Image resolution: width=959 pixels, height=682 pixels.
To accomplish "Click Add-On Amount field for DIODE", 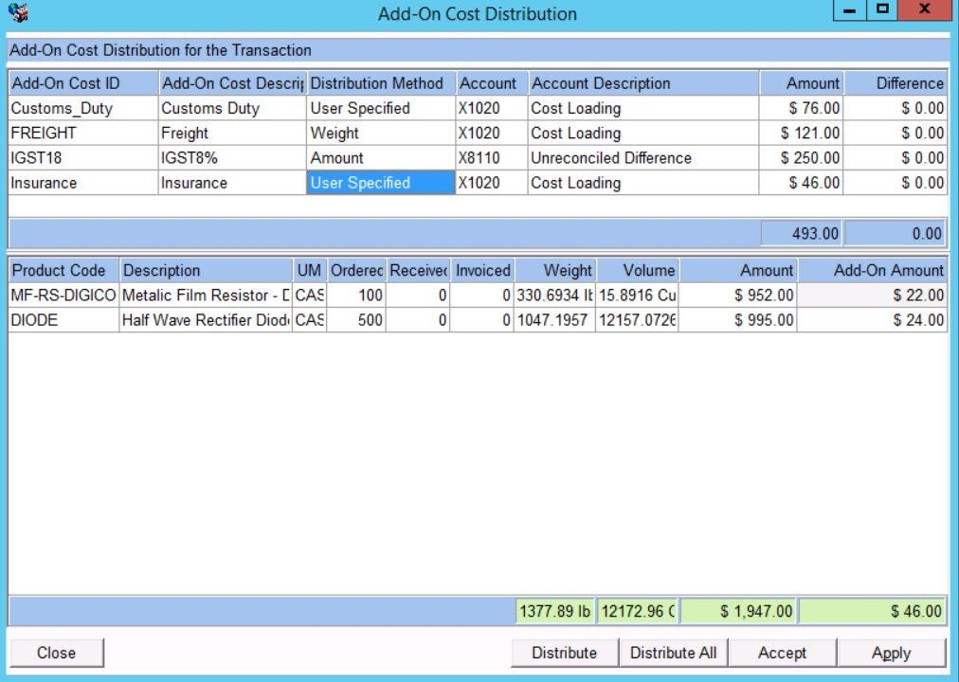I will [873, 321].
